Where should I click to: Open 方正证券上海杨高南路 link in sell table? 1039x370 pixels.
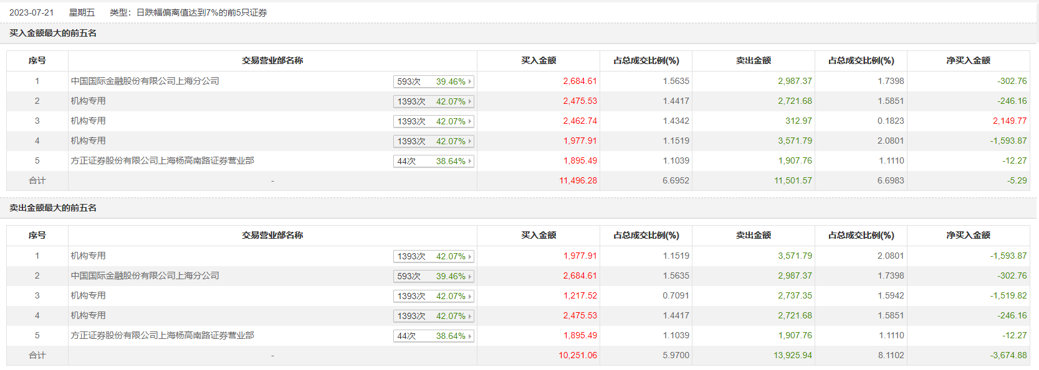click(x=162, y=335)
